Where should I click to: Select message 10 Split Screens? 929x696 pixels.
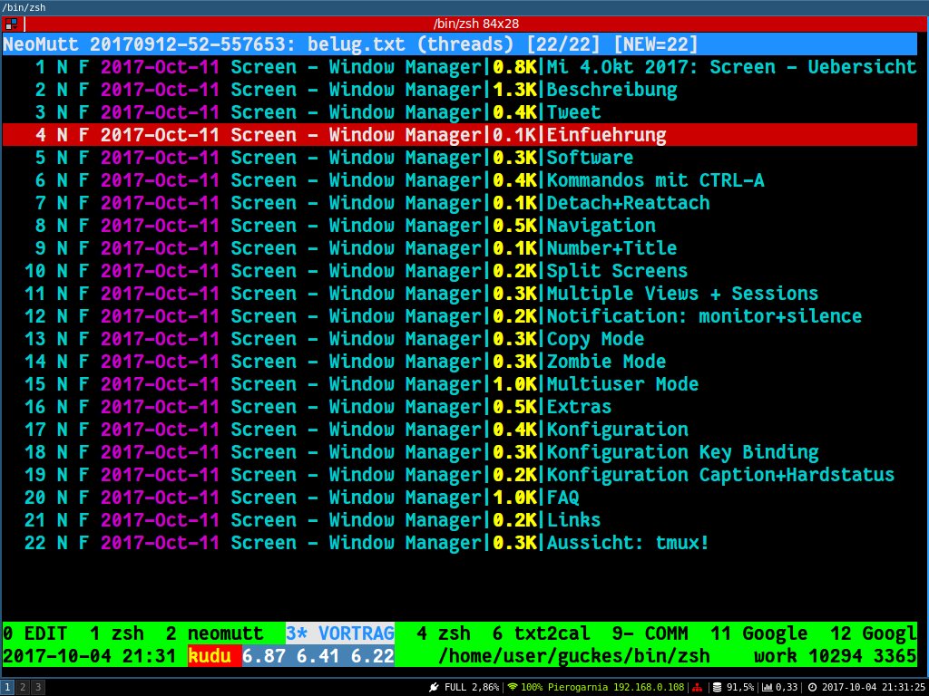pos(459,271)
